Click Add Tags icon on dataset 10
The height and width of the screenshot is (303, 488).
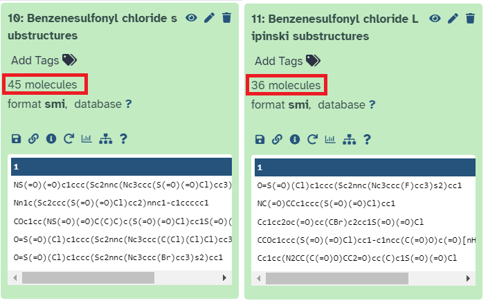click(69, 60)
